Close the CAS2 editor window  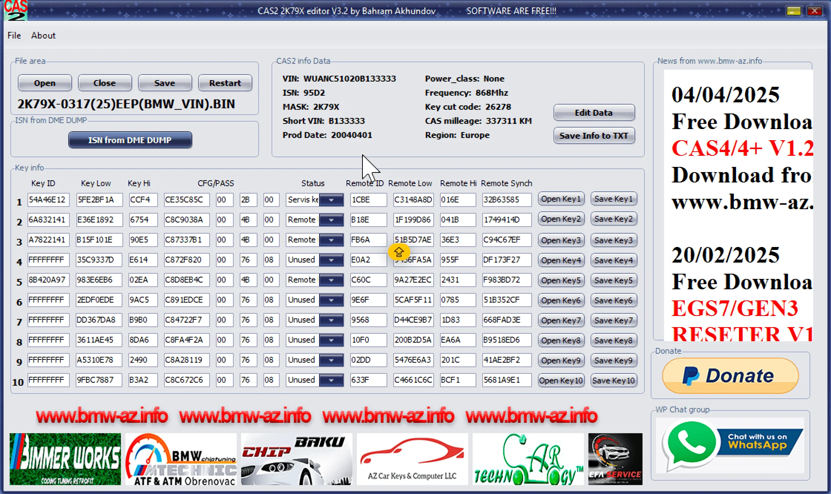pos(814,11)
